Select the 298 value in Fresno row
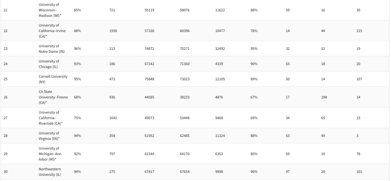 pyautogui.click(x=324, y=97)
